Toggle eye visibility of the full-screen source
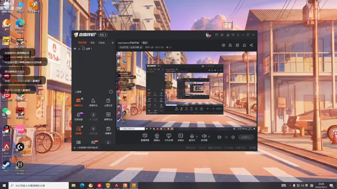The width and height of the screenshot is (337, 189). [75, 49]
